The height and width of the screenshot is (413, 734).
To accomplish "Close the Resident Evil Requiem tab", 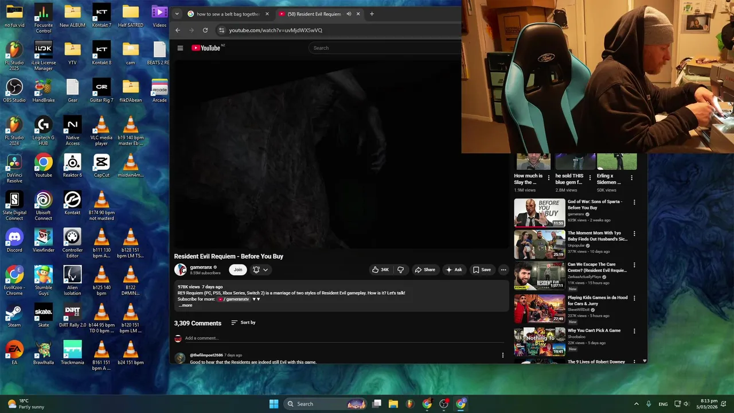I will 358,14.
